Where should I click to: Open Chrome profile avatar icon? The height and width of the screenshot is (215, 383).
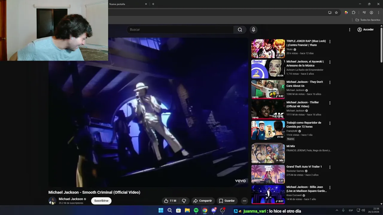pos(371,13)
